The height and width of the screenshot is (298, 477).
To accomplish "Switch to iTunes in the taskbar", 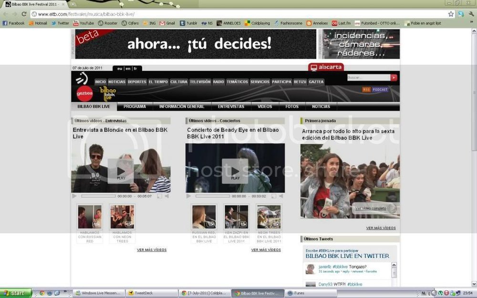I will click(x=311, y=293).
